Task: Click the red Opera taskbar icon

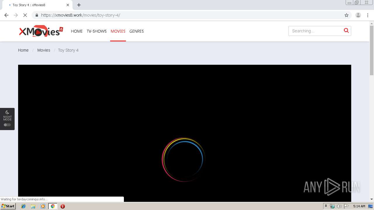Action: tap(63, 206)
